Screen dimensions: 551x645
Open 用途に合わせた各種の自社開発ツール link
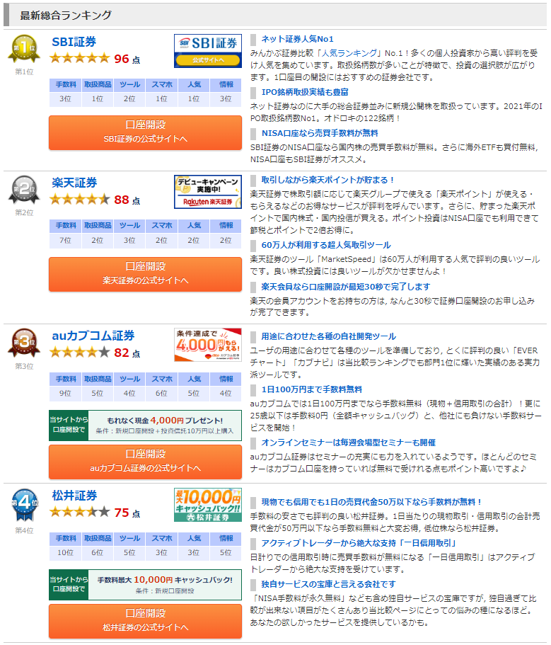pyautogui.click(x=329, y=336)
